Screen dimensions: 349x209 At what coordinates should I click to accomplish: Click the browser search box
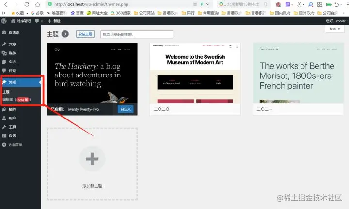[244, 4]
